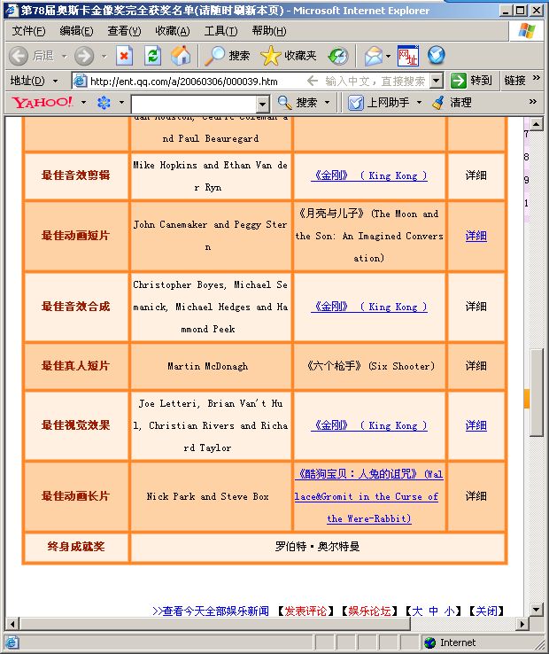Refresh the page with green arrows icon
Image resolution: width=549 pixels, height=654 pixels.
pos(153,56)
